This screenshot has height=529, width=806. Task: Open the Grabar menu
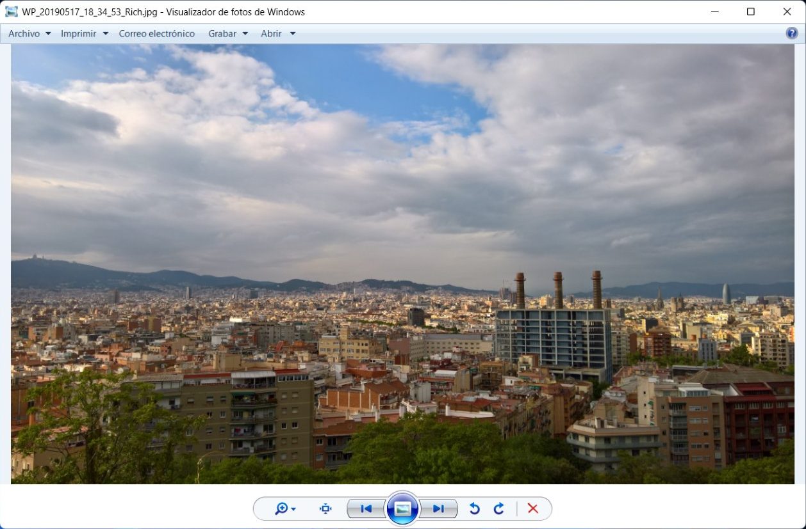[x=228, y=33]
